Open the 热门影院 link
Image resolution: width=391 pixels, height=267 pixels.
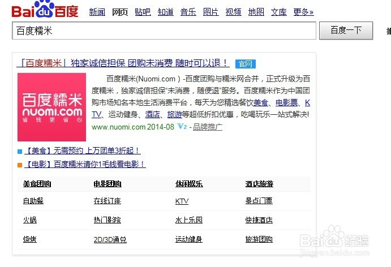click(107, 220)
